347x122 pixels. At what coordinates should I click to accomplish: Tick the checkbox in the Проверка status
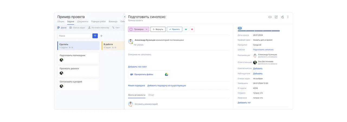[131, 29]
